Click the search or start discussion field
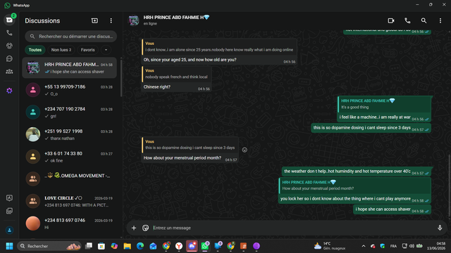 (x=70, y=37)
